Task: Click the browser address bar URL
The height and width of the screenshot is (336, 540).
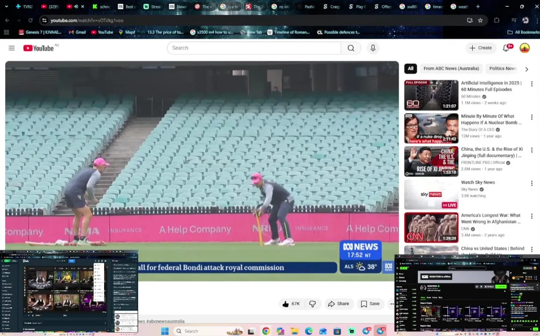Action: 87,21
